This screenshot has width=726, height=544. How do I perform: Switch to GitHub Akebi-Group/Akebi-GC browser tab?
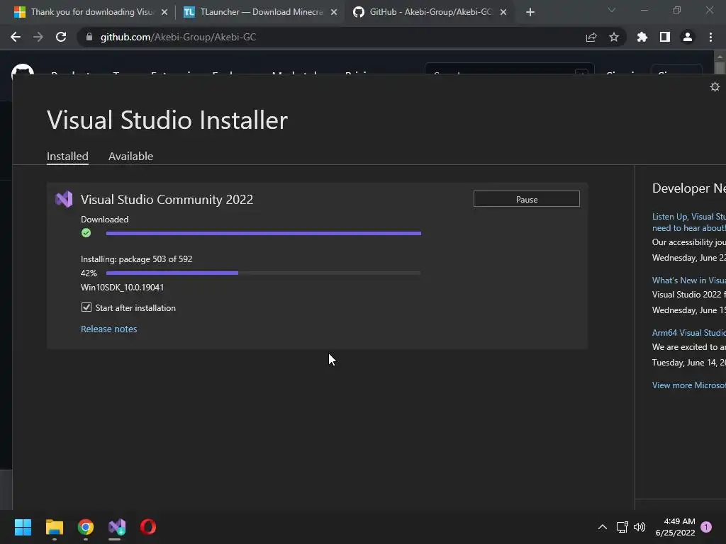pyautogui.click(x=429, y=12)
